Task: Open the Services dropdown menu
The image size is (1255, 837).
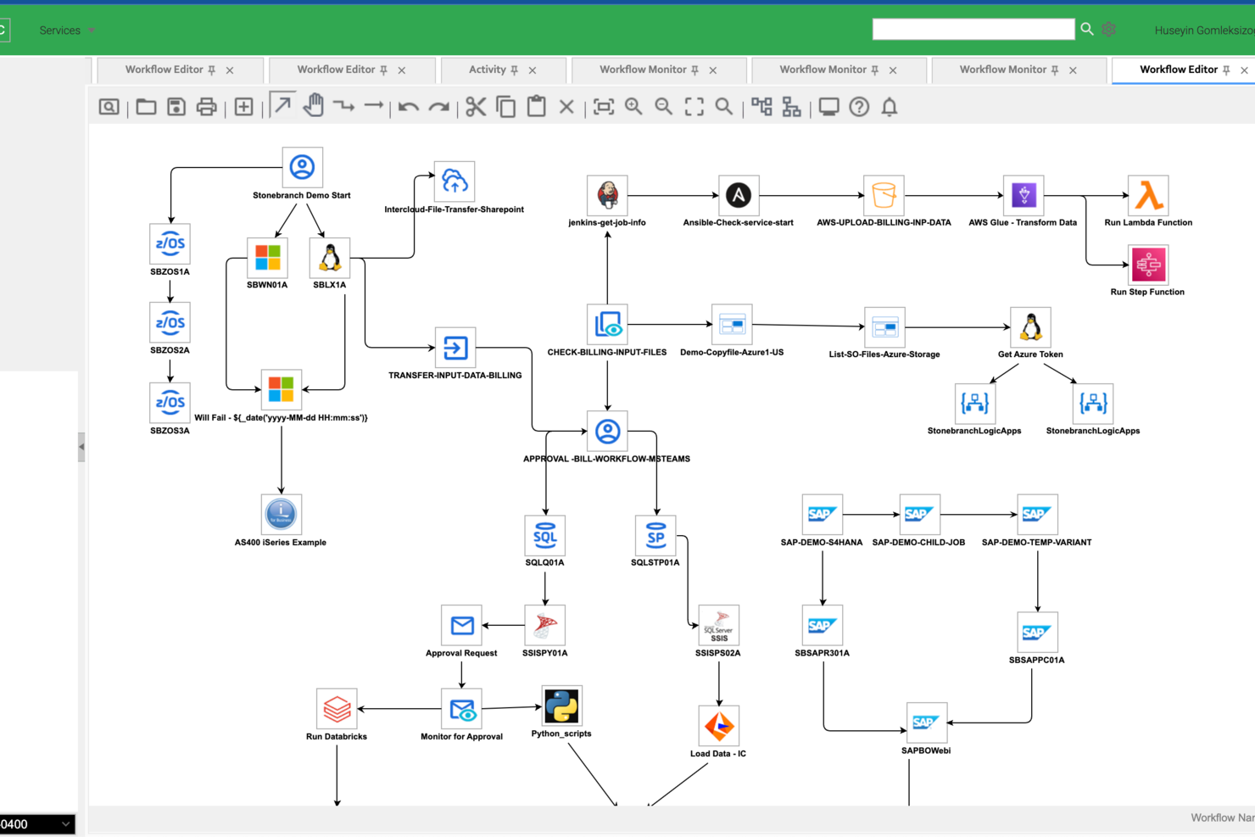Action: pos(65,30)
